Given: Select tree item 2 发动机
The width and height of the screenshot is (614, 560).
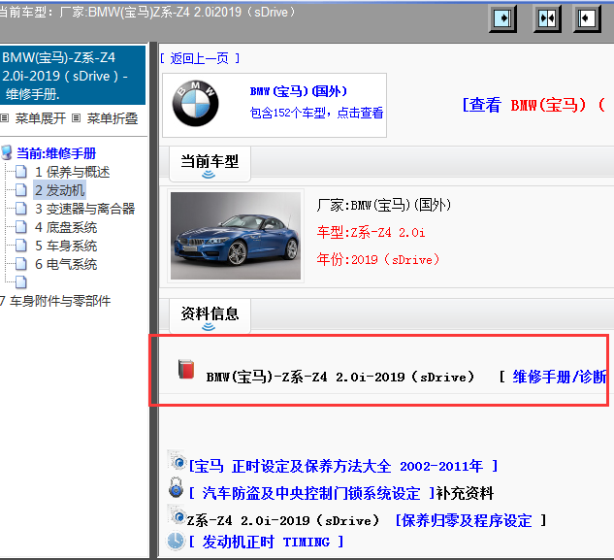Looking at the screenshot, I should click(59, 190).
